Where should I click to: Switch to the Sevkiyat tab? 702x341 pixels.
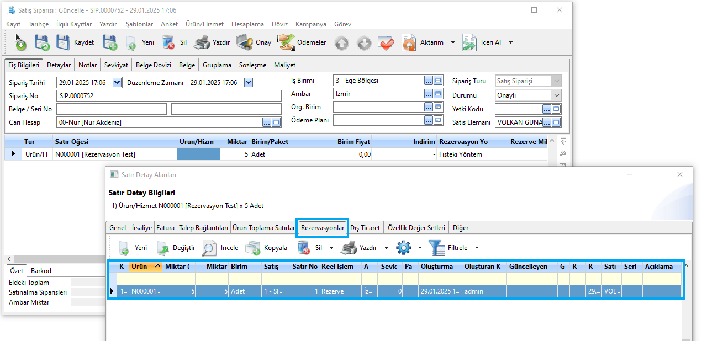116,65
